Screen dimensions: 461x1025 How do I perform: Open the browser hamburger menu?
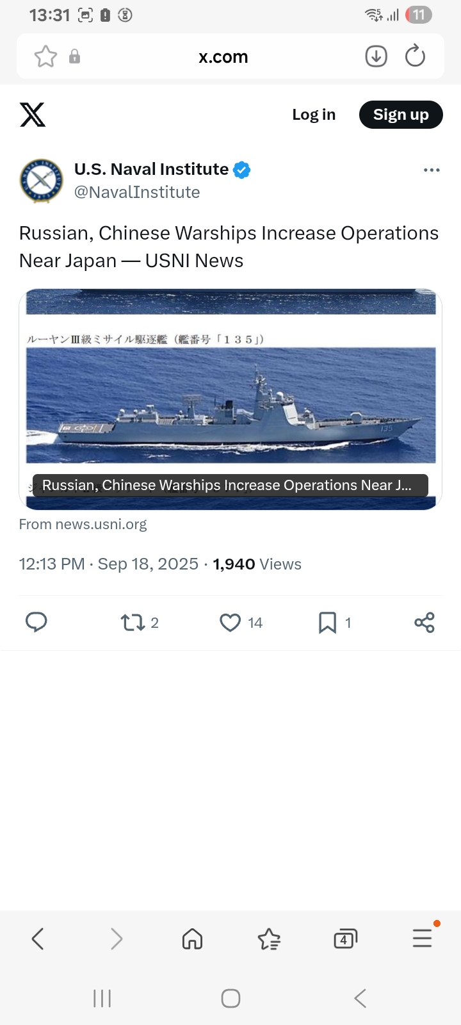pyautogui.click(x=423, y=938)
